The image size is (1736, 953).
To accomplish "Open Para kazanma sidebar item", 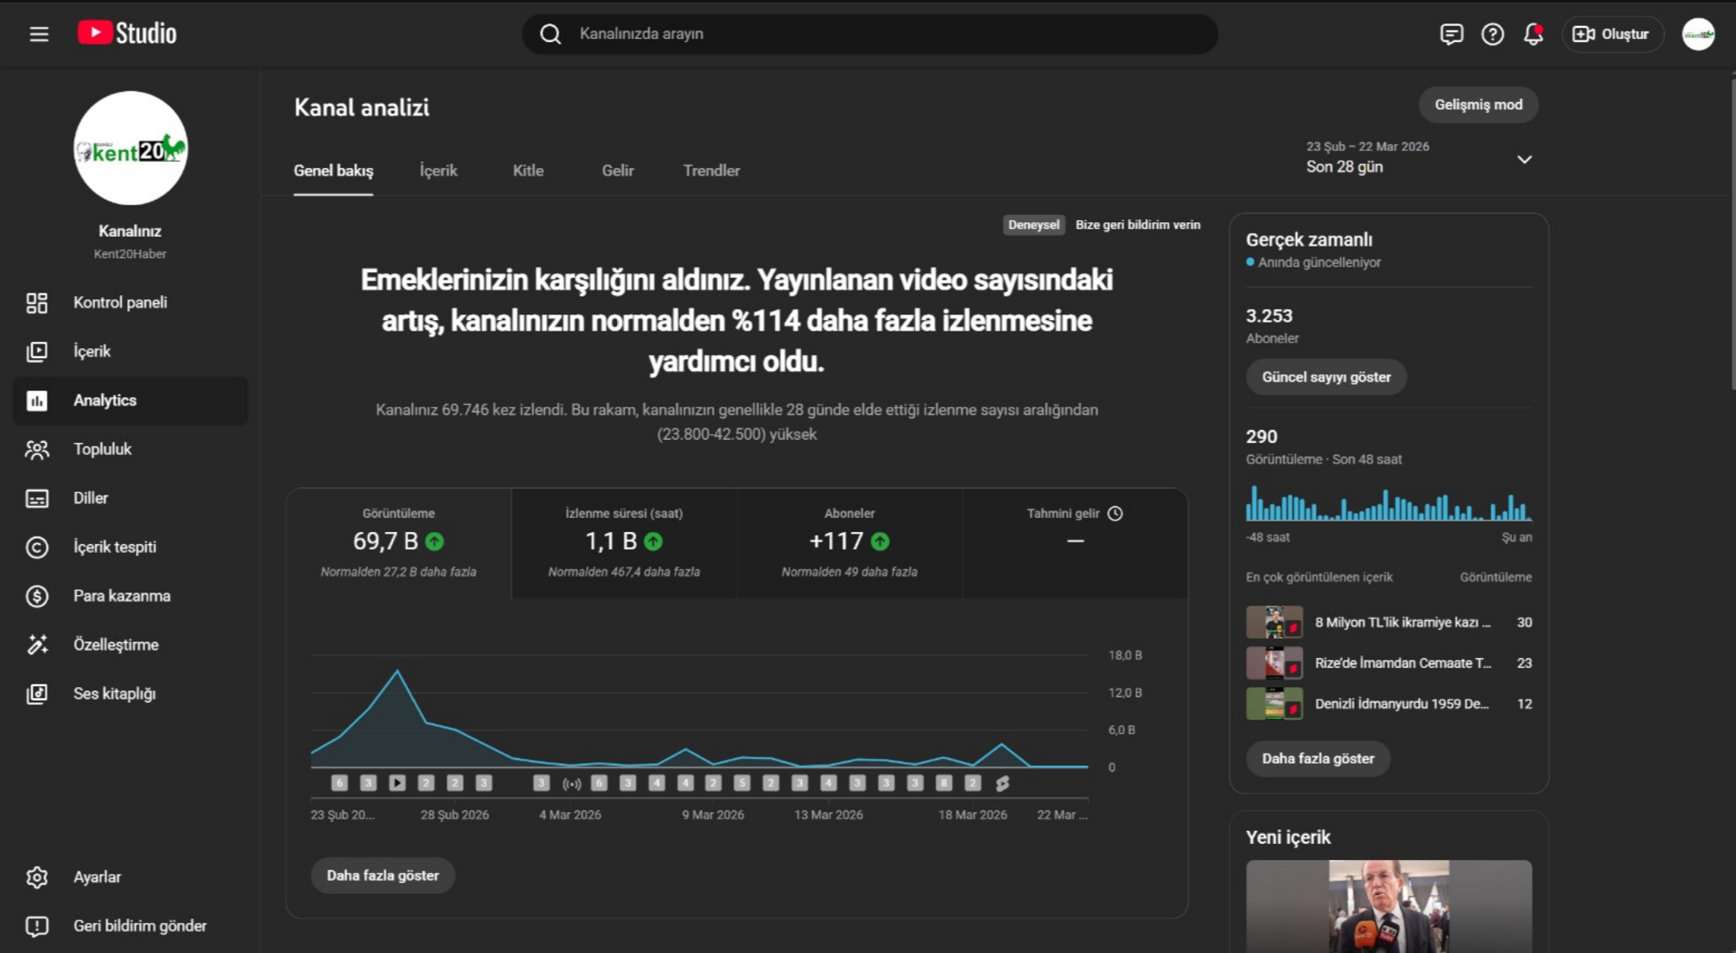I will coord(121,596).
